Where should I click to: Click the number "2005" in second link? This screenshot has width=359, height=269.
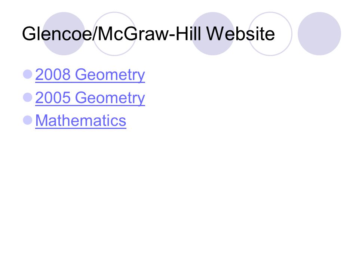(x=53, y=98)
